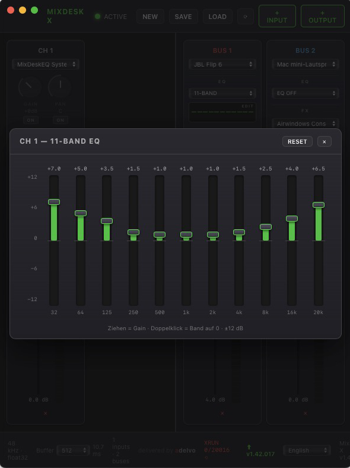Click the 'CH 1 — 11-BAND EQ' dialog title

[60, 141]
